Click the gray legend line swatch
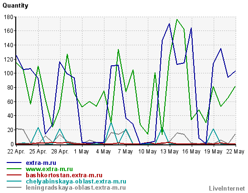248x193 pixels. (14, 187)
